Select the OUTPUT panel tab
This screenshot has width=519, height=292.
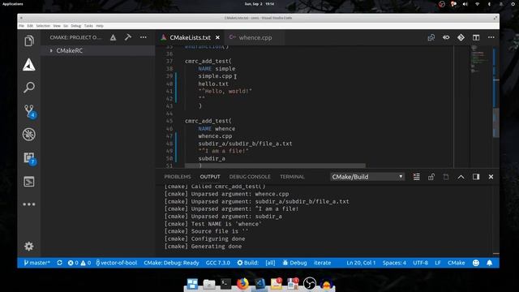point(210,177)
